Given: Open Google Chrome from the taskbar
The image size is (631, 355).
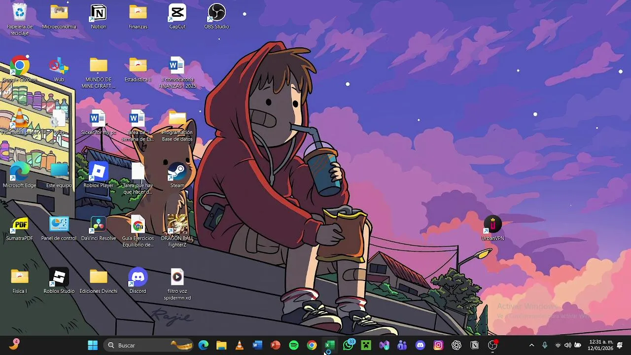Looking at the screenshot, I should tap(312, 345).
